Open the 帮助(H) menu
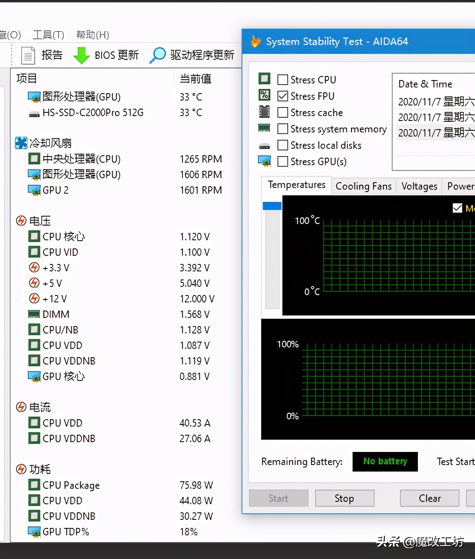This screenshot has width=475, height=559. pyautogui.click(x=92, y=35)
